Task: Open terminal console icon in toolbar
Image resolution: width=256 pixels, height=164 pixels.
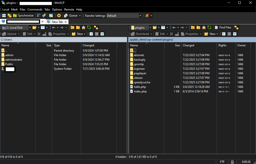Action: pyautogui.click(x=38, y=16)
